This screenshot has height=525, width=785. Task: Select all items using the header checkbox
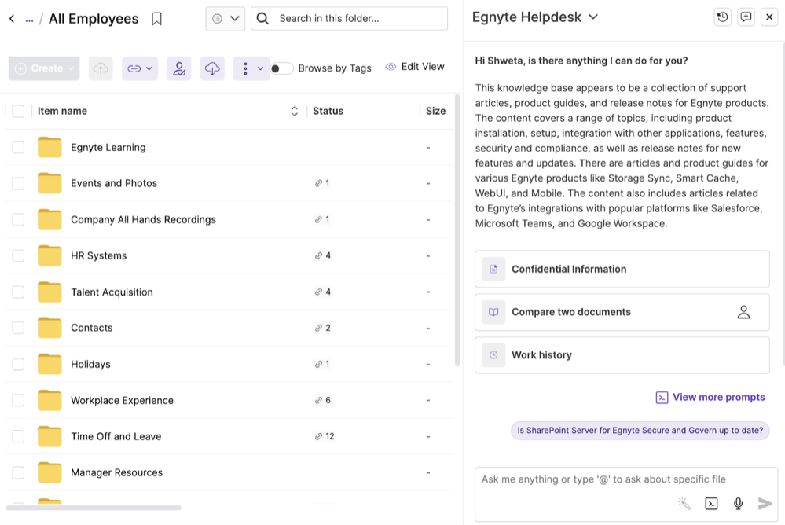click(18, 111)
